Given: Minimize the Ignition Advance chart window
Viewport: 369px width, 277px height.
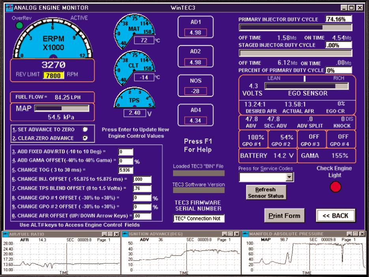Looking at the screenshot, I should [x=225, y=234].
